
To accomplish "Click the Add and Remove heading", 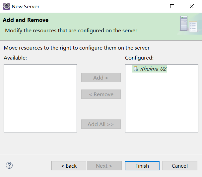I will coord(26,20).
